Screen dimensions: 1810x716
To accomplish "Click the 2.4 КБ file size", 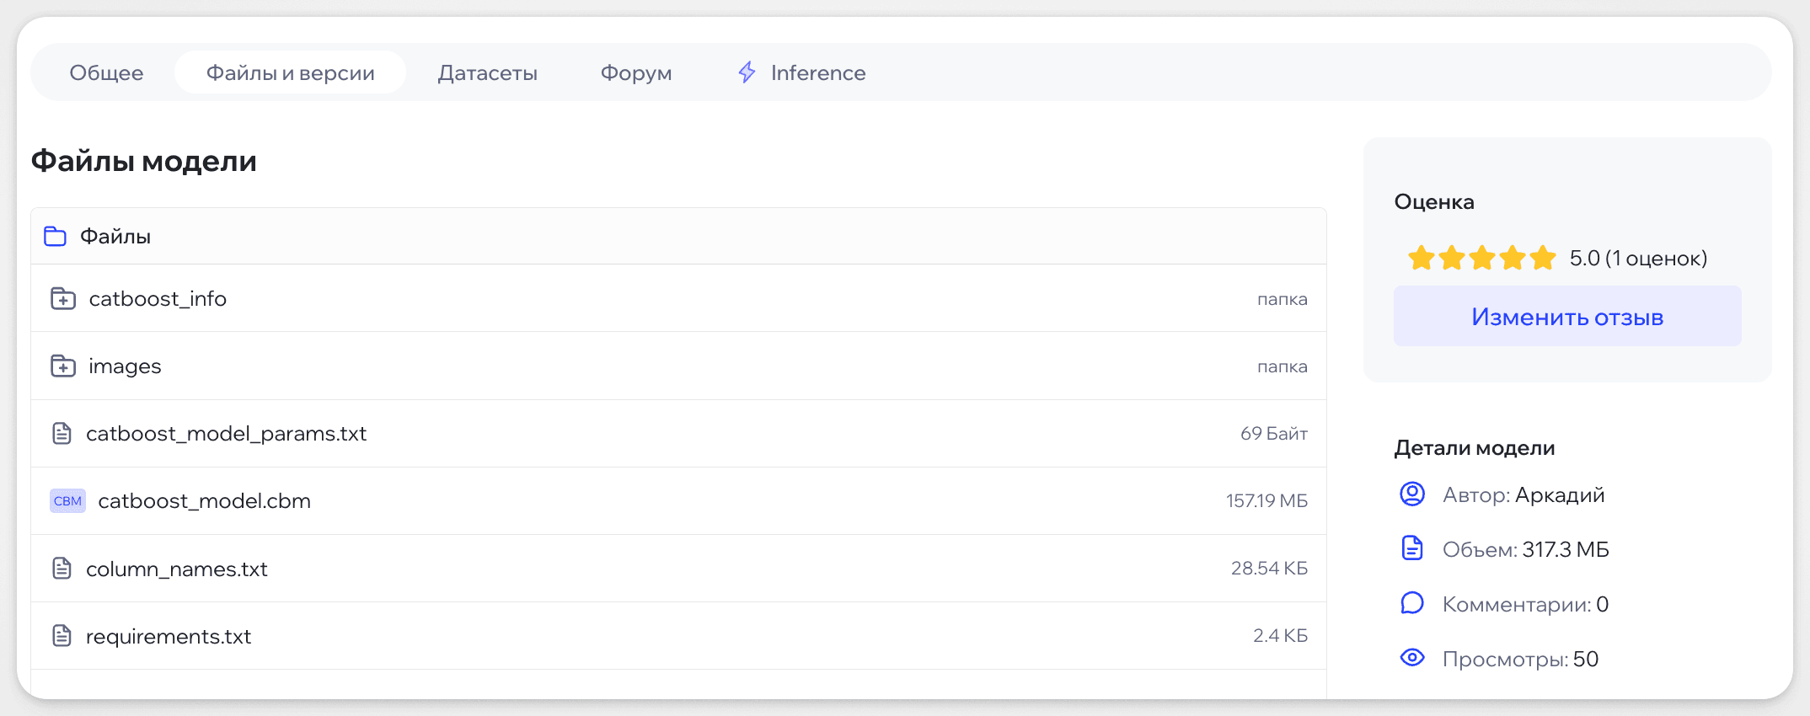I will (1280, 635).
